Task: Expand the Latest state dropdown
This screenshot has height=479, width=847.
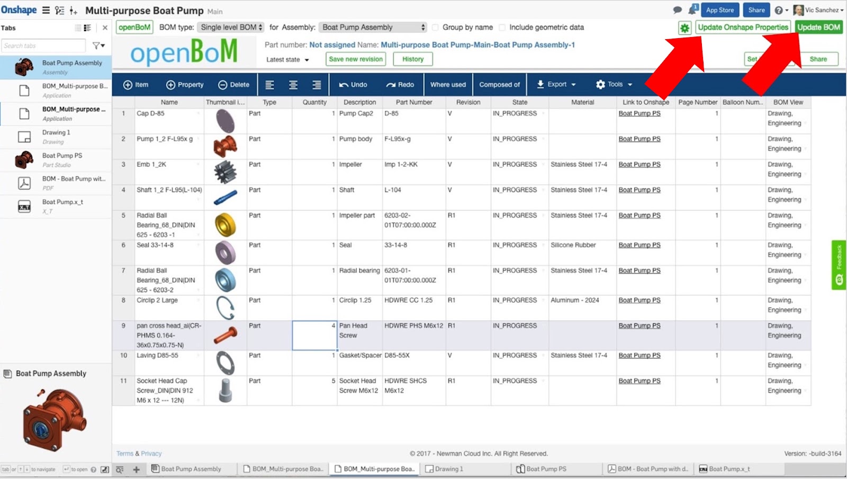Action: tap(287, 60)
